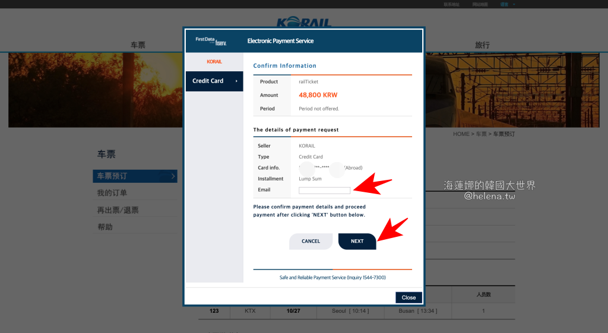Click HOME in the breadcrumb
608x333 pixels.
pos(461,134)
